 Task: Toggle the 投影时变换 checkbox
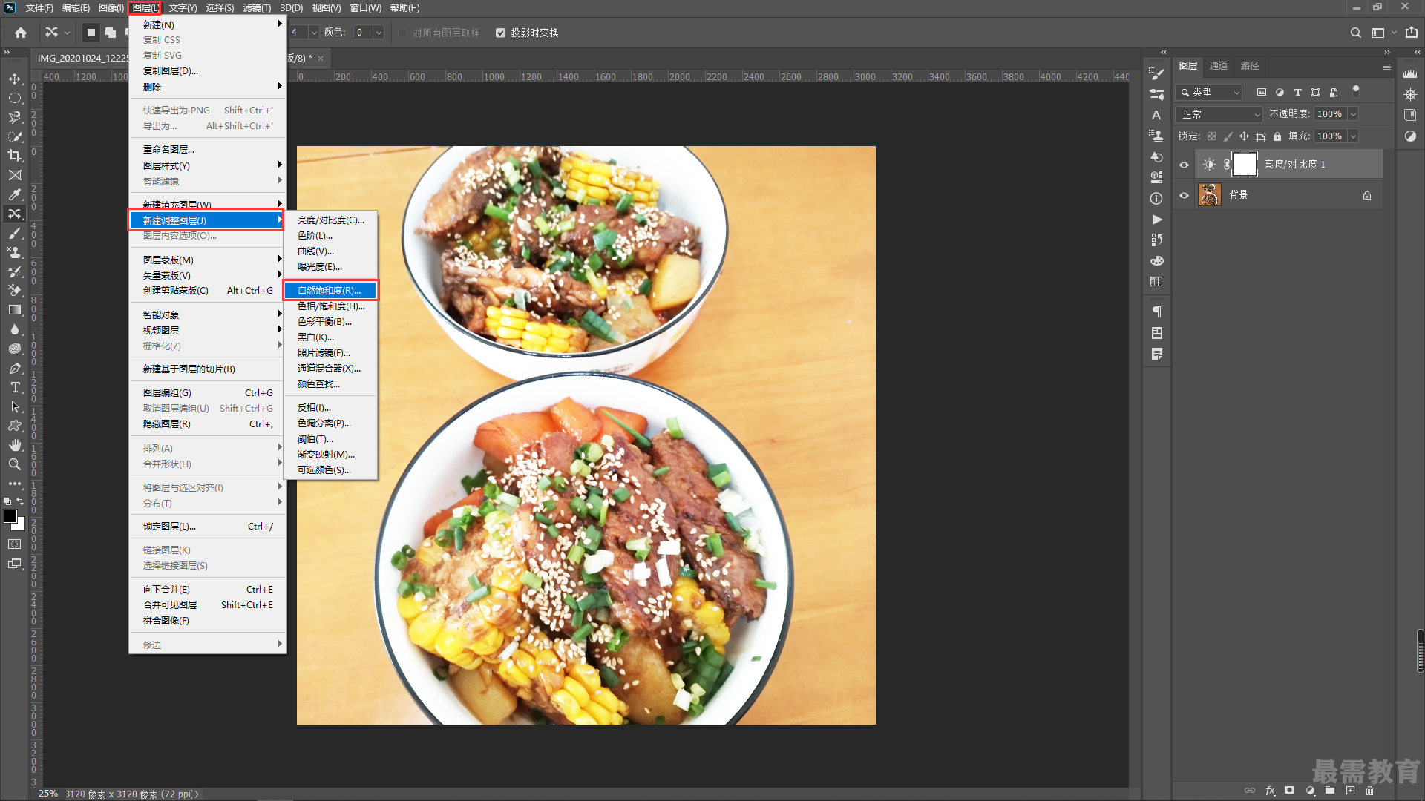(500, 33)
